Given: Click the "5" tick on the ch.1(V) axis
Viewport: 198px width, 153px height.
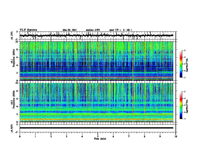Looking at the screenshot, I should click(x=17, y=32).
